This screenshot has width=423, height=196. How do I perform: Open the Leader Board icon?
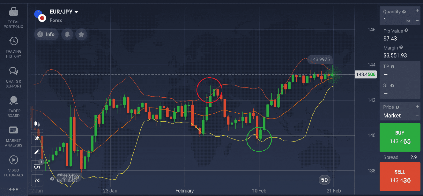(x=13, y=101)
